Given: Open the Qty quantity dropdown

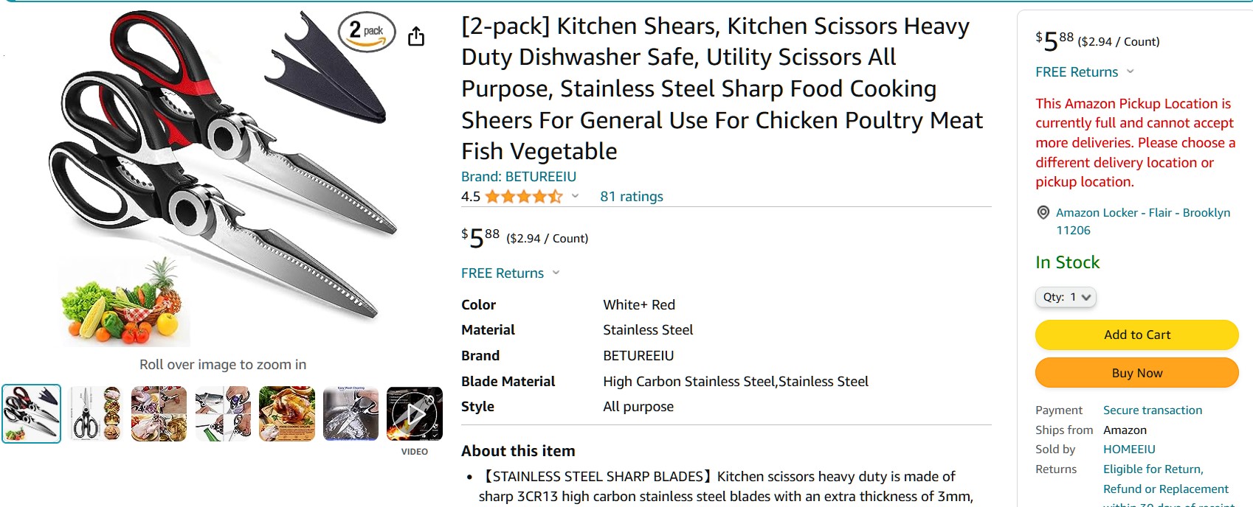Looking at the screenshot, I should click(x=1066, y=297).
